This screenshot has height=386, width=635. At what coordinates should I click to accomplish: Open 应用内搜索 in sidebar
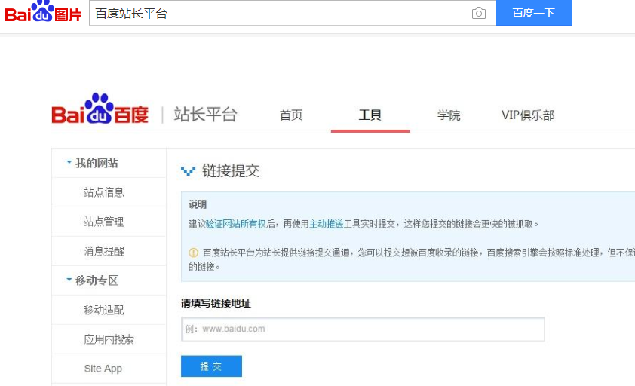[109, 339]
